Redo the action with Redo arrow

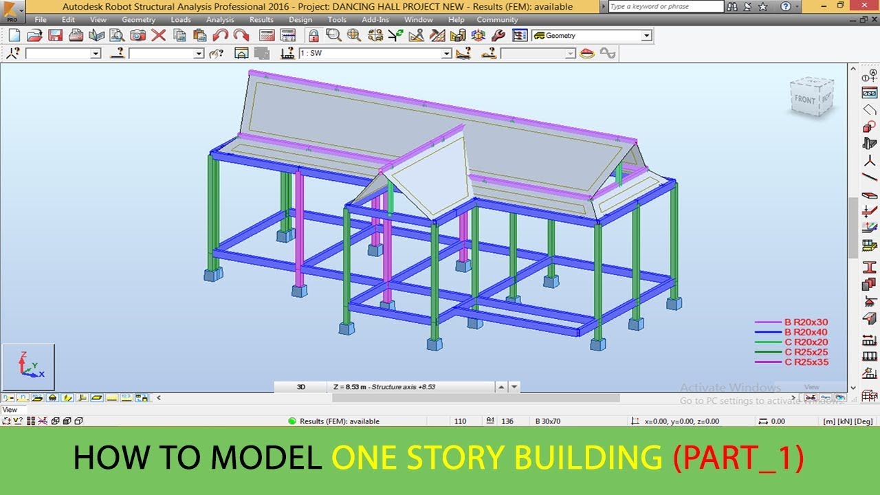241,35
